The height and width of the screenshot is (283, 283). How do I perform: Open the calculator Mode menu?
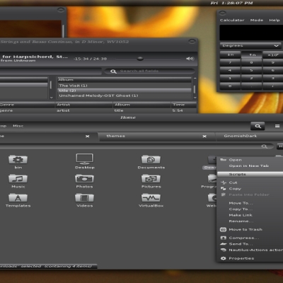pyautogui.click(x=257, y=21)
